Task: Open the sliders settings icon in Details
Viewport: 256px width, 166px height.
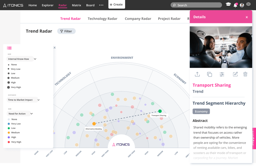Action: pos(222,74)
